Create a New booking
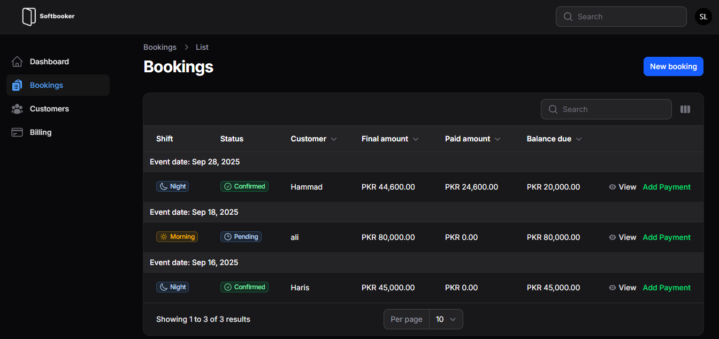Image resolution: width=719 pixels, height=339 pixels. [673, 66]
